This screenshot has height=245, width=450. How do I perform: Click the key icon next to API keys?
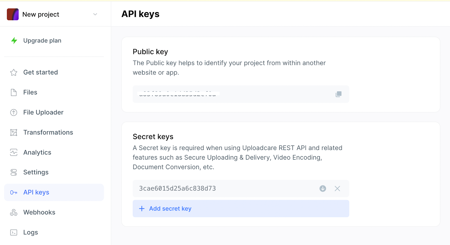(13, 192)
